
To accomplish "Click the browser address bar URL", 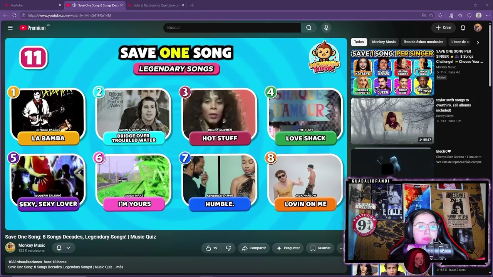I will tap(69, 15).
